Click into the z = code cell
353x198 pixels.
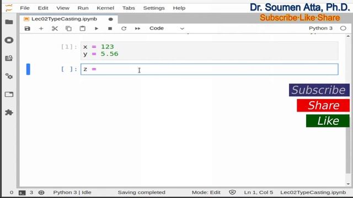click(210, 69)
